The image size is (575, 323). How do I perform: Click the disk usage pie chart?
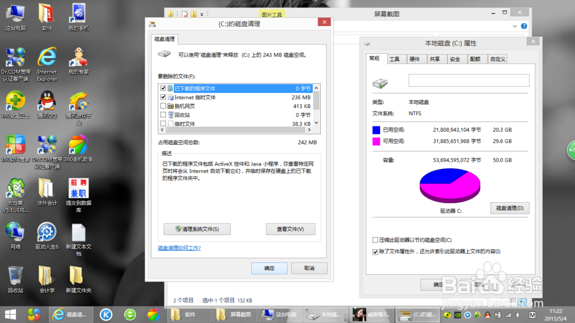[x=450, y=186]
